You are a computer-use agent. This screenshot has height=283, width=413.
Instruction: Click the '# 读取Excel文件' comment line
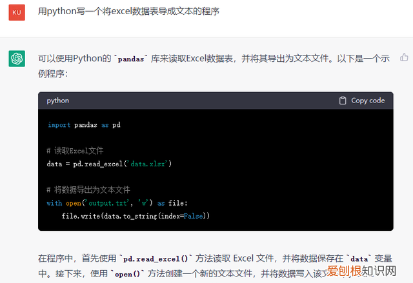pos(75,151)
